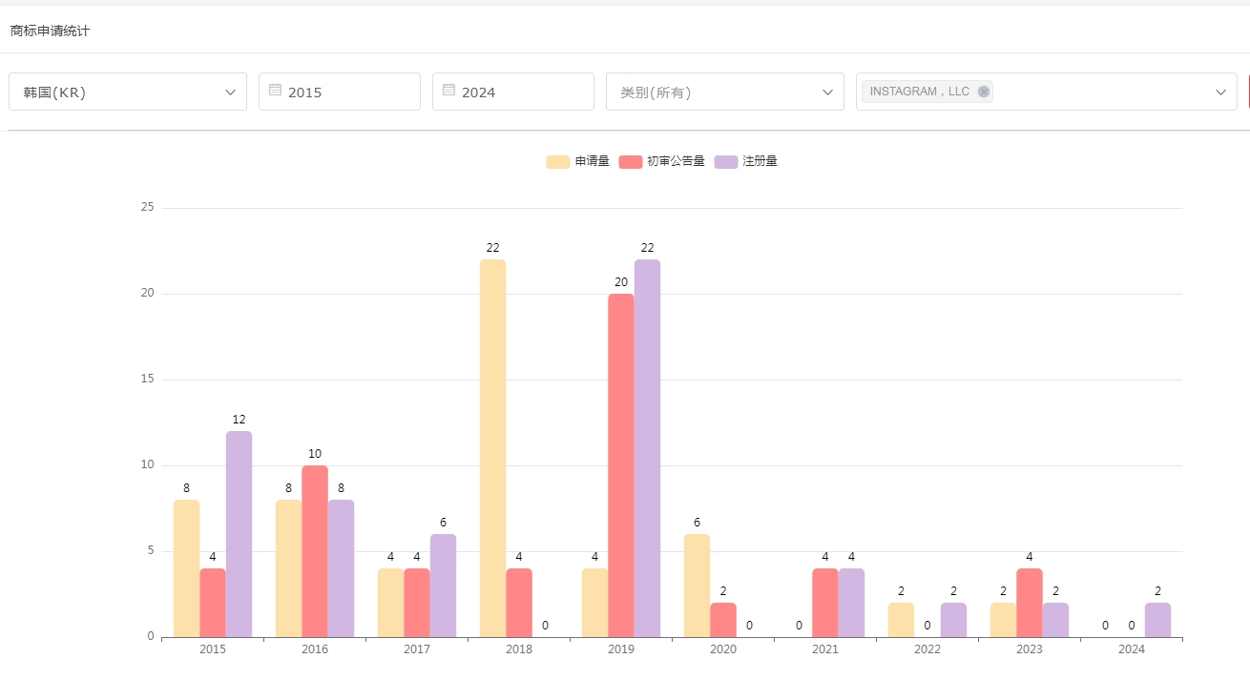Toggle 初审公告量 series in the legend
This screenshot has width=1250, height=700.
point(662,161)
